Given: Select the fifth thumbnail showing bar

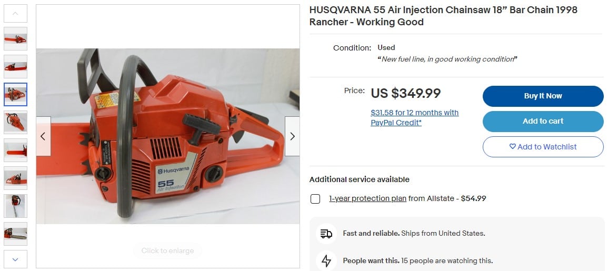Looking at the screenshot, I should [x=15, y=150].
